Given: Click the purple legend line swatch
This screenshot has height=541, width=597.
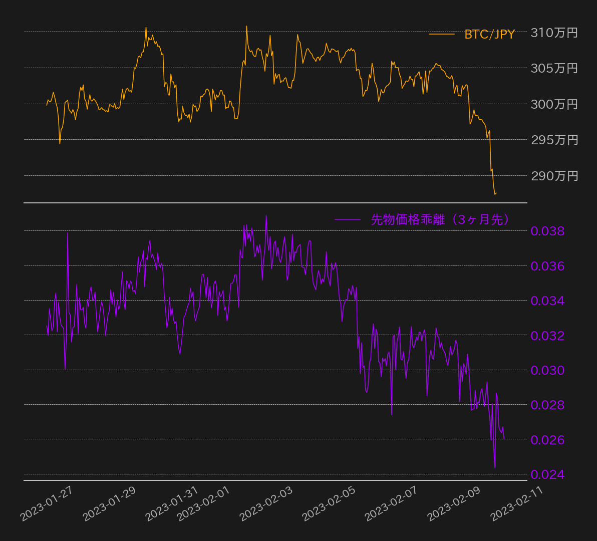Looking at the screenshot, I should tap(347, 219).
